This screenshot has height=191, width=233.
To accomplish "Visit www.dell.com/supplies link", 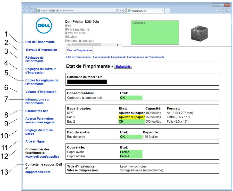I will tap(42, 157).
